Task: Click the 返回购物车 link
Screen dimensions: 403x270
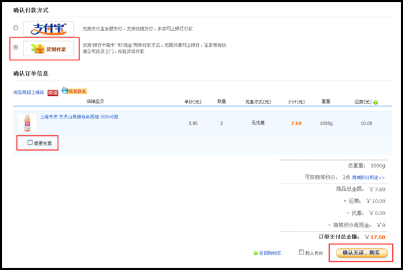Action: tap(270, 253)
